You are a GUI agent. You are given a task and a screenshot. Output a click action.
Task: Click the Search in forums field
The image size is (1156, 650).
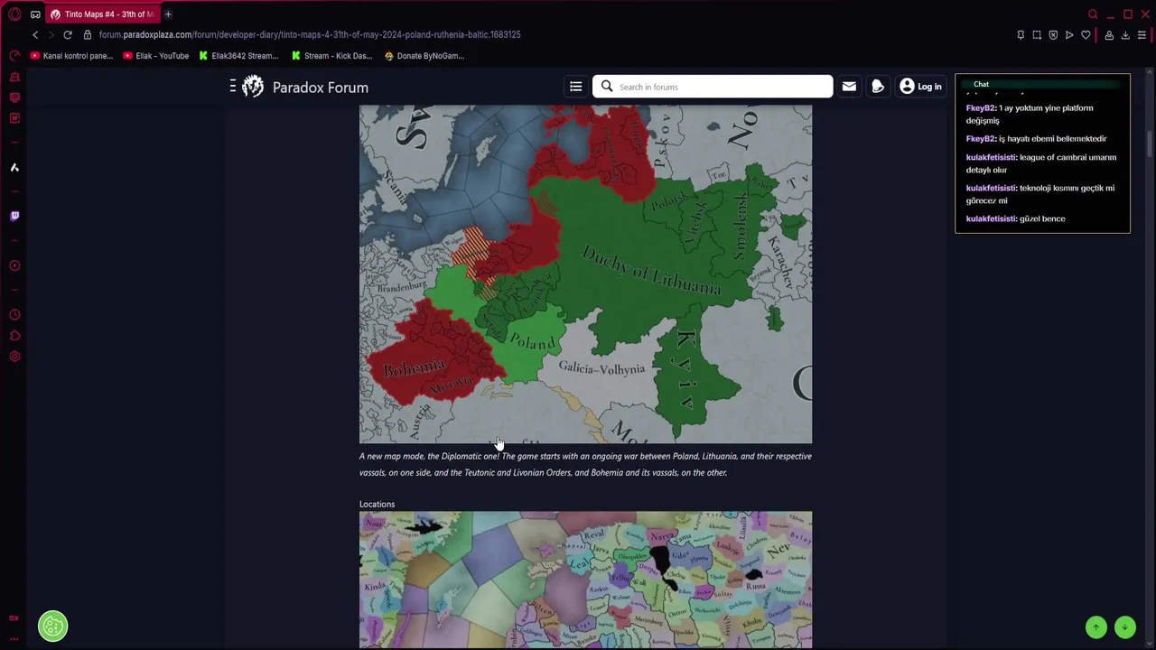click(x=713, y=87)
